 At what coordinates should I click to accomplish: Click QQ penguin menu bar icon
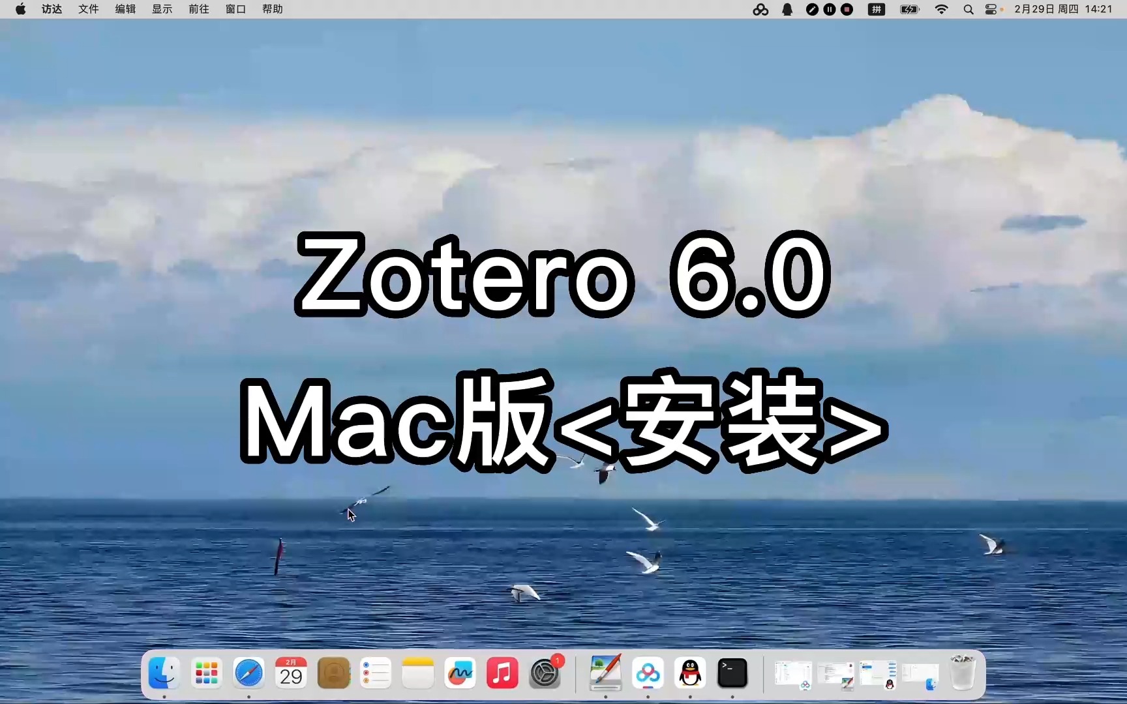pyautogui.click(x=787, y=9)
